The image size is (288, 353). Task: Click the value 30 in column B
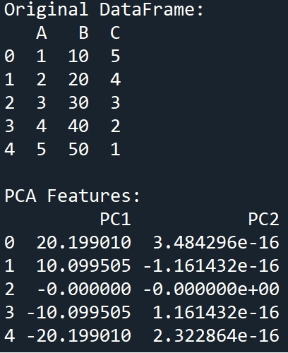[x=78, y=102]
